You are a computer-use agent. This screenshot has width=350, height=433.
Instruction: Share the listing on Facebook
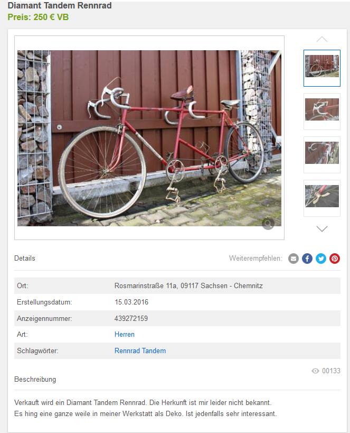tap(307, 259)
